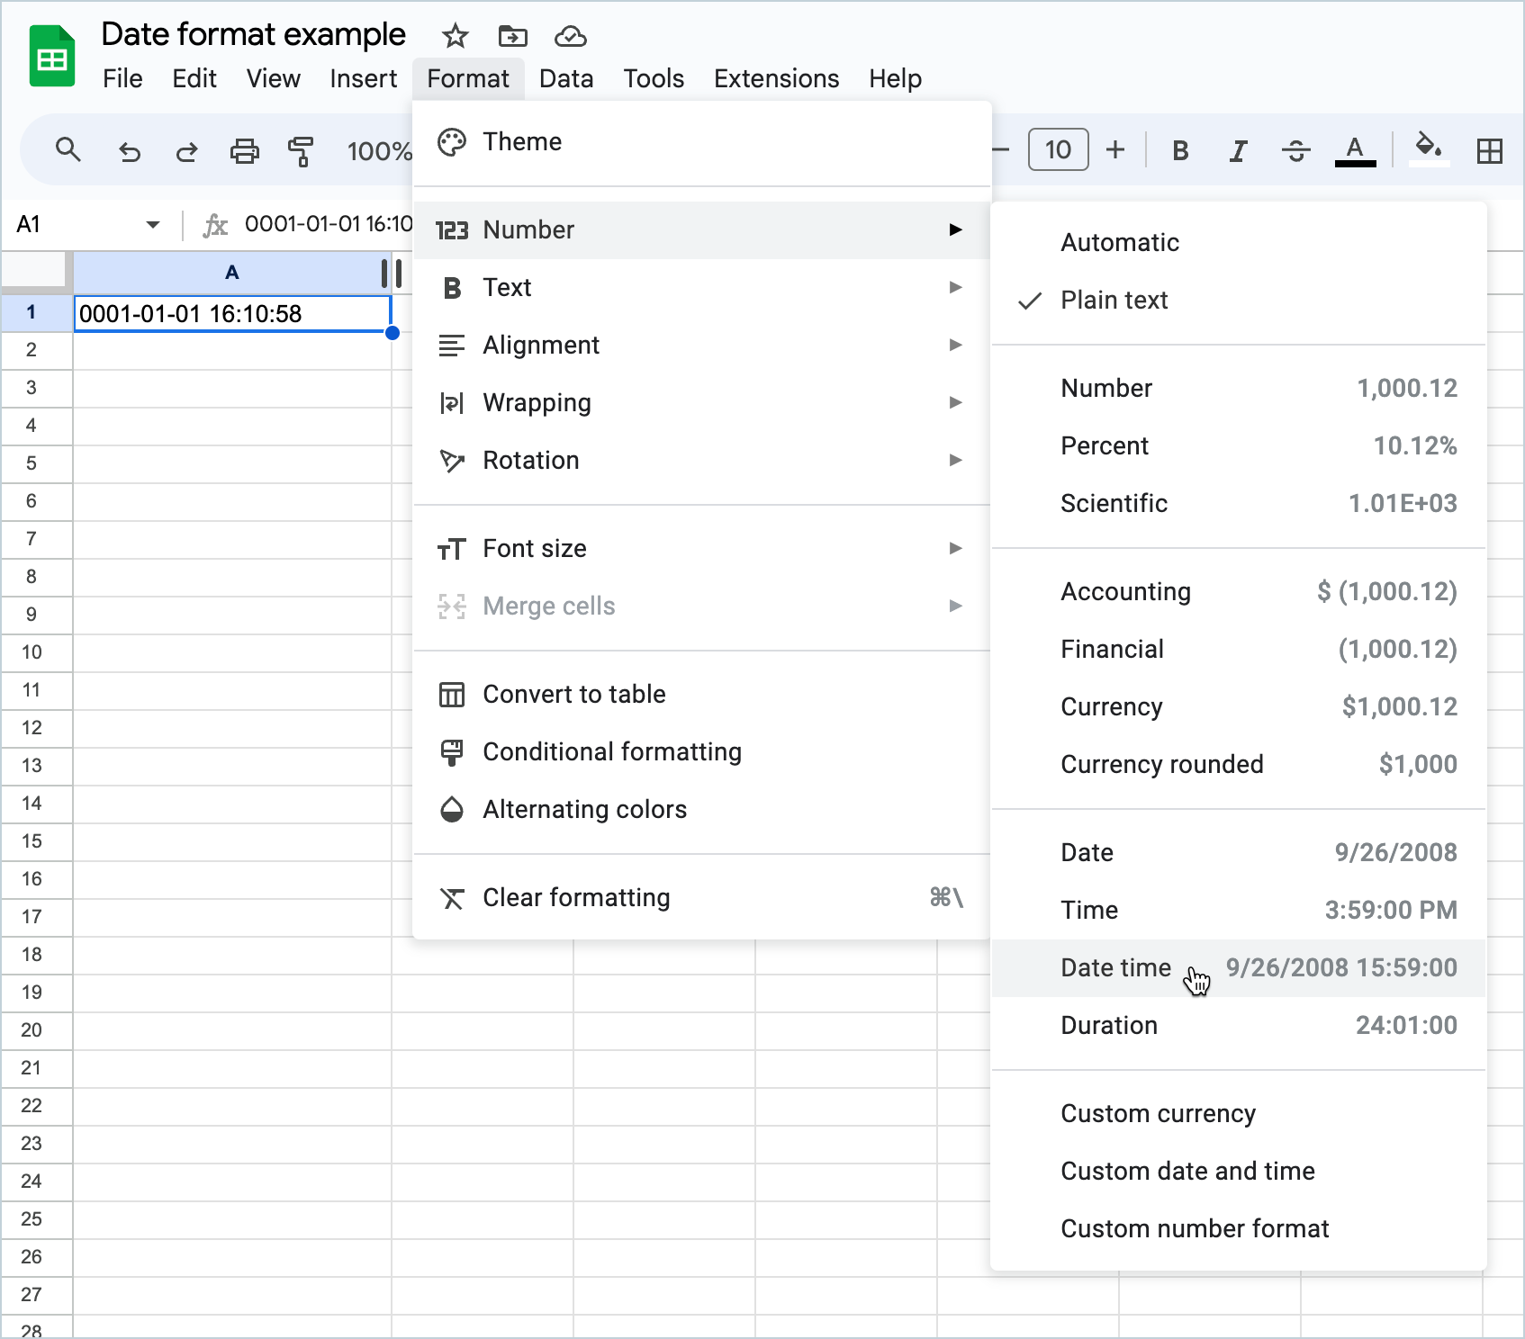Image resolution: width=1525 pixels, height=1339 pixels.
Task: Apply the Accounting format
Action: [1239, 592]
